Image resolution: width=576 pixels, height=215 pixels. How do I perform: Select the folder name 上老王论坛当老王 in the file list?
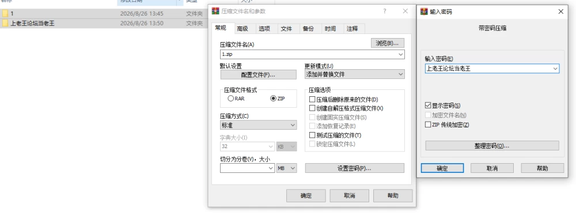(33, 24)
